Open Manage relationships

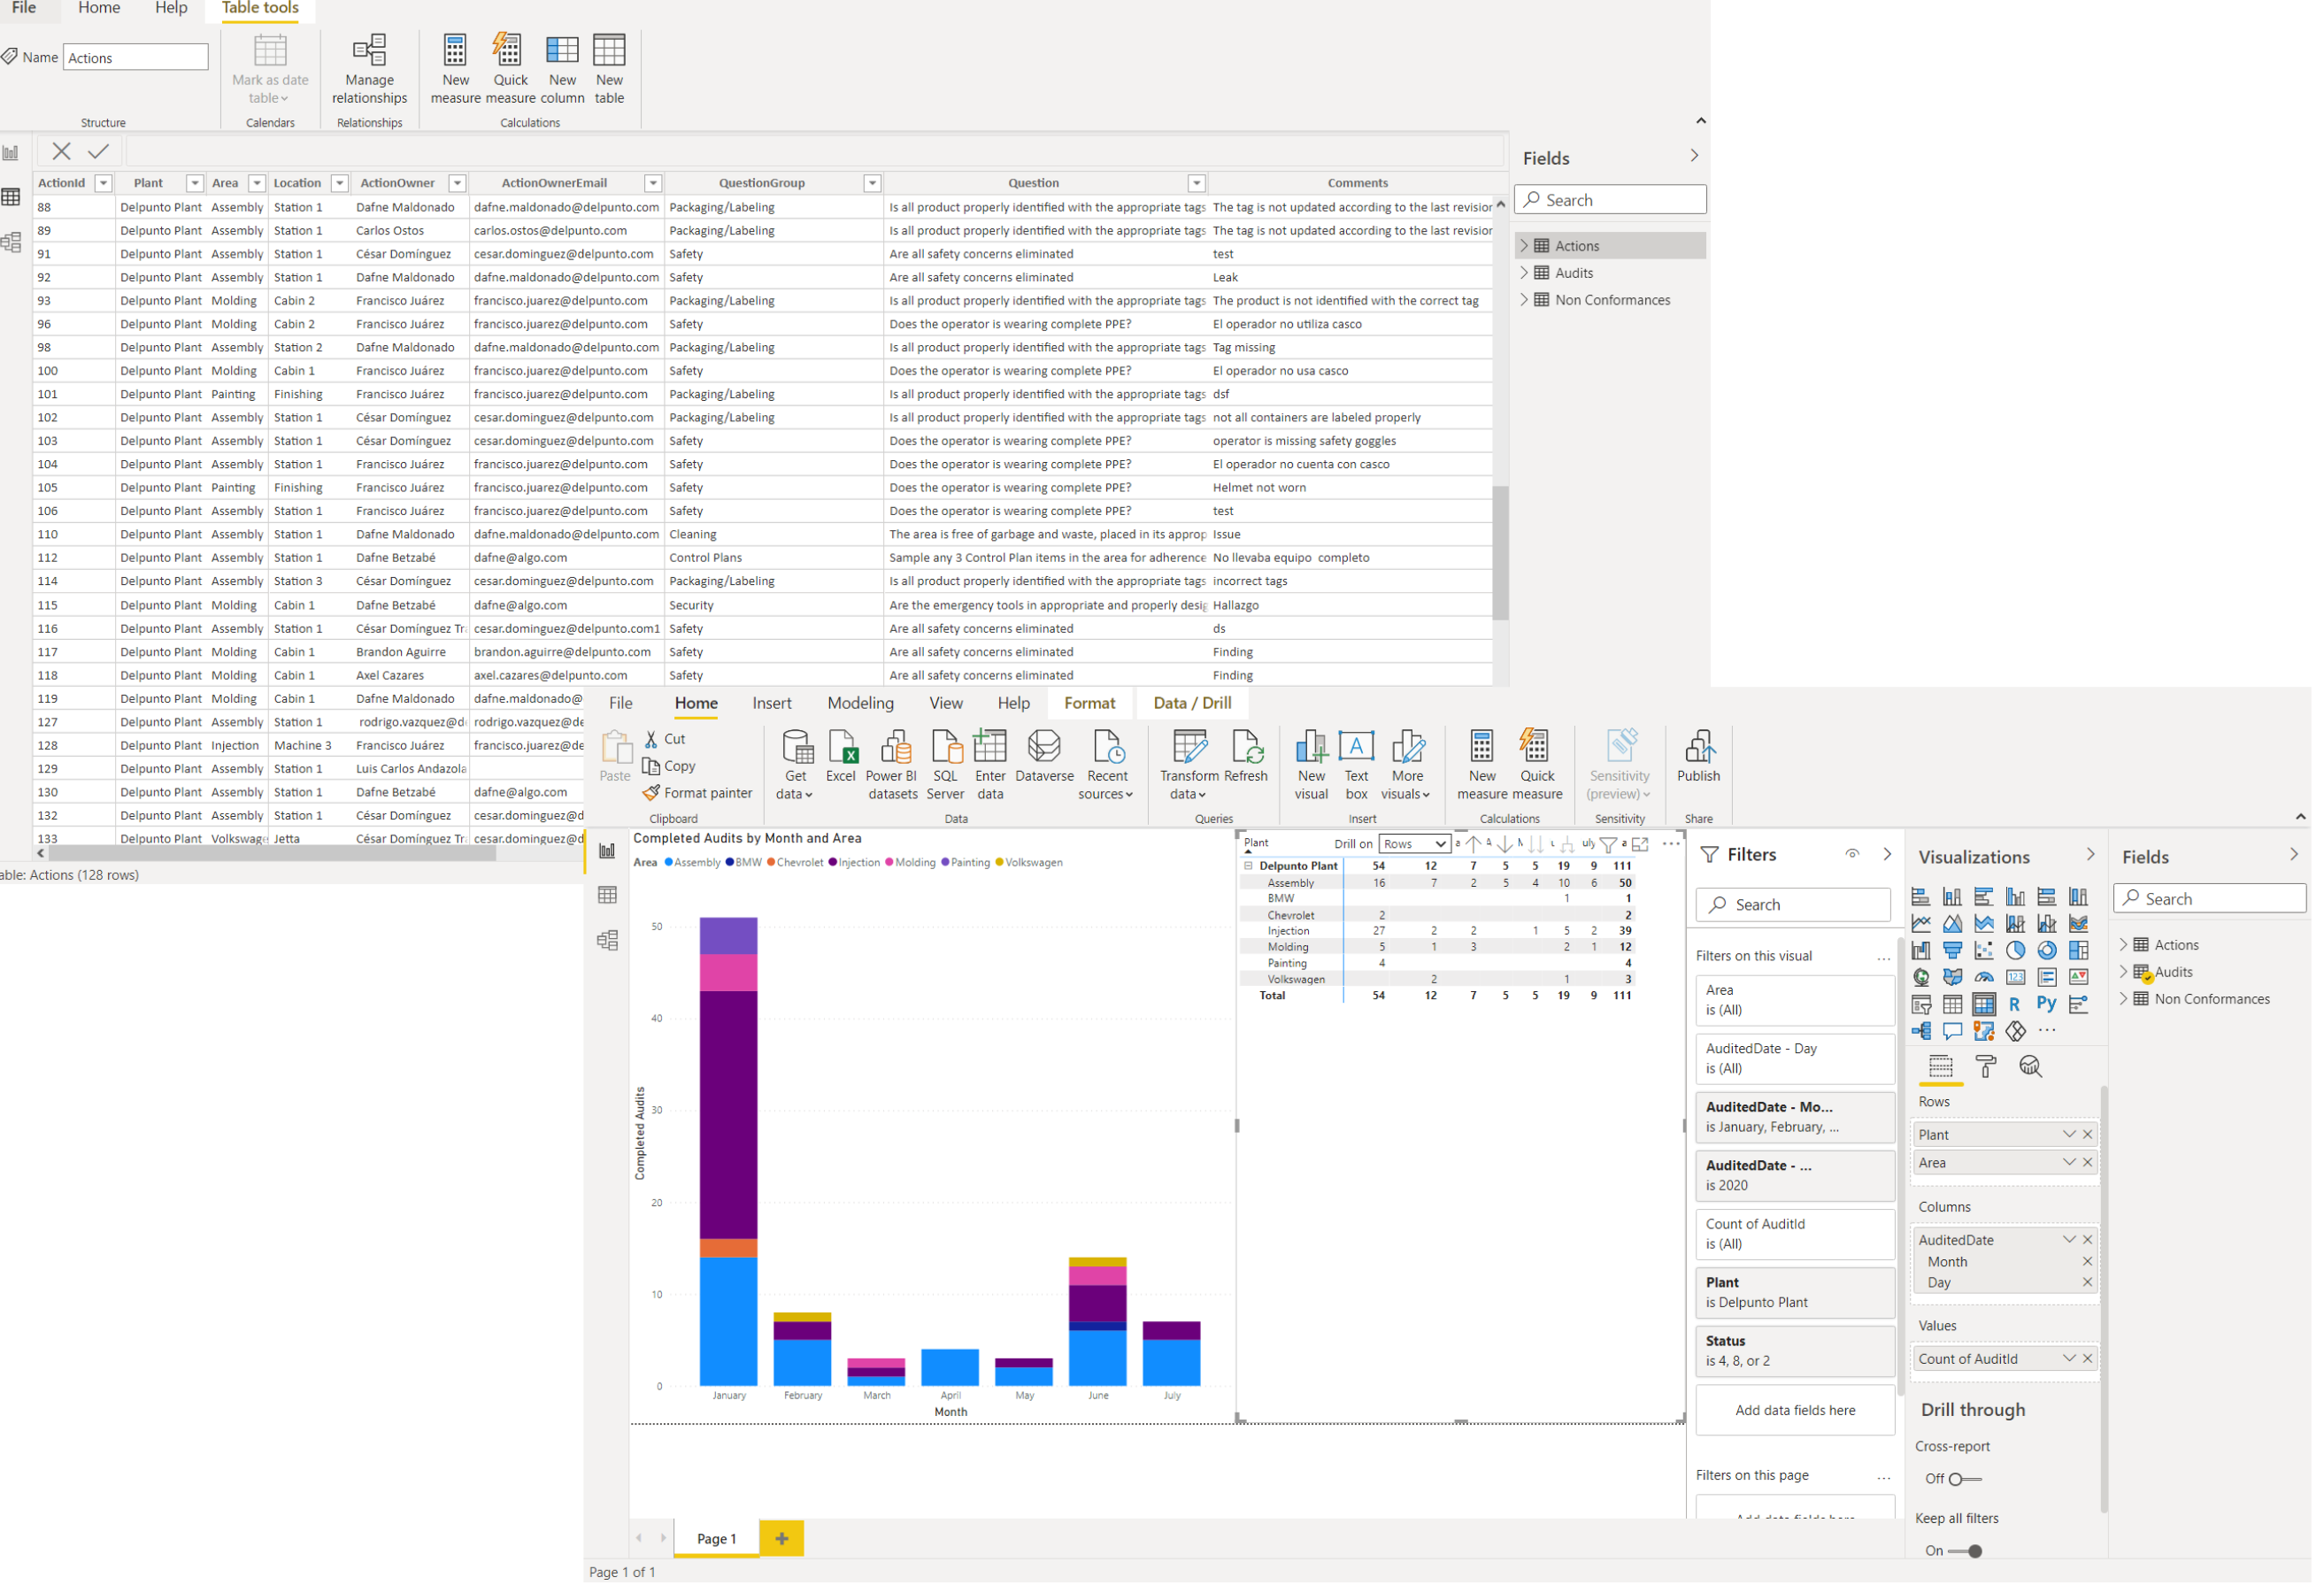[370, 68]
